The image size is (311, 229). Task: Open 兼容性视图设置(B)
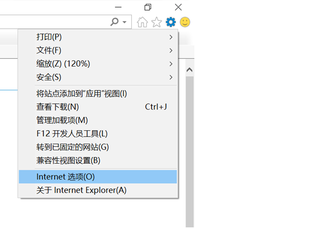(98, 160)
